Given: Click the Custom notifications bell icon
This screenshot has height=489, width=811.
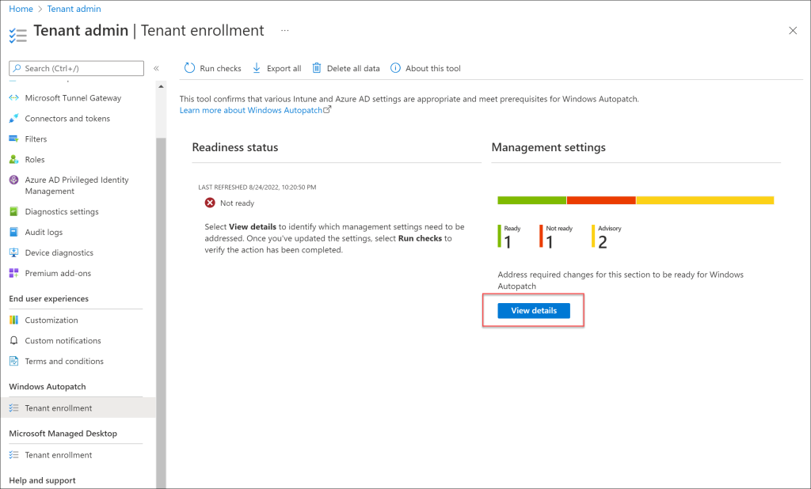Looking at the screenshot, I should pos(14,341).
